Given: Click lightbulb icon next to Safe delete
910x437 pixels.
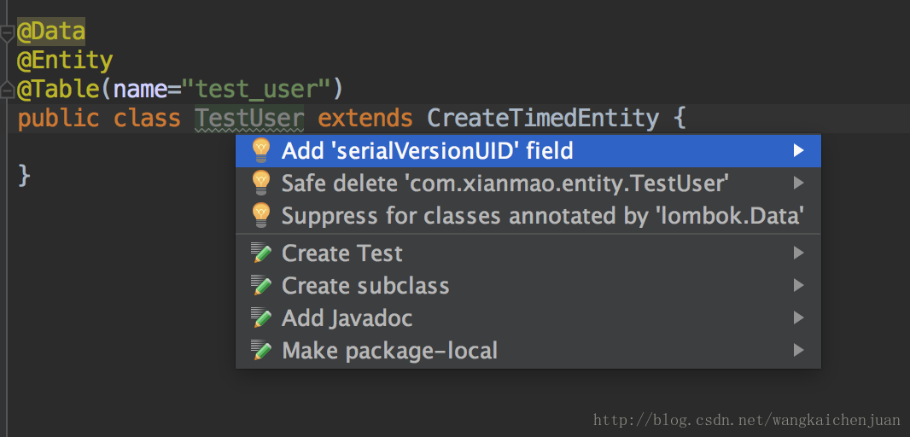Looking at the screenshot, I should pyautogui.click(x=261, y=184).
